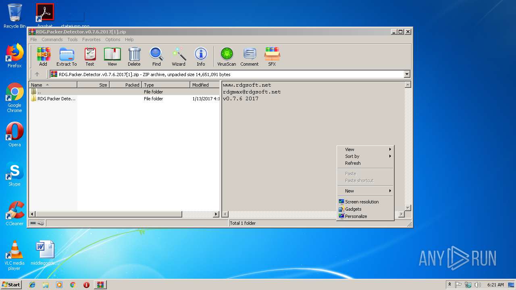516x290 pixels.
Task: Sort by the Modified column header
Action: (205, 85)
